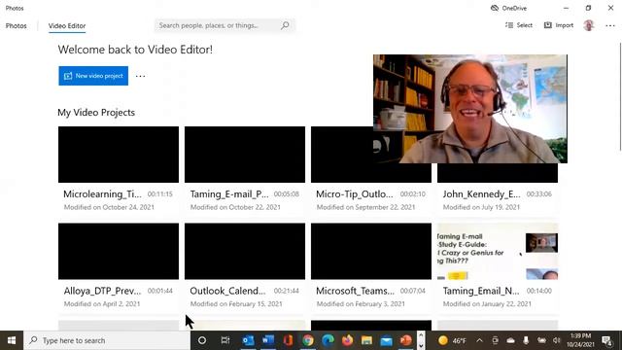Open the Taming_E-mail_P... project thumbnail
This screenshot has height=350, width=622.
[x=245, y=155]
